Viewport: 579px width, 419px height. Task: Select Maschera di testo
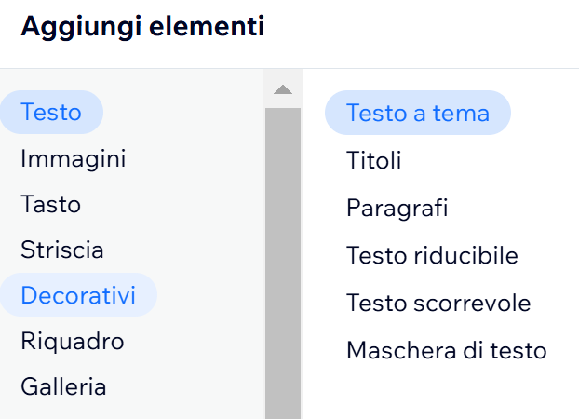[446, 350]
